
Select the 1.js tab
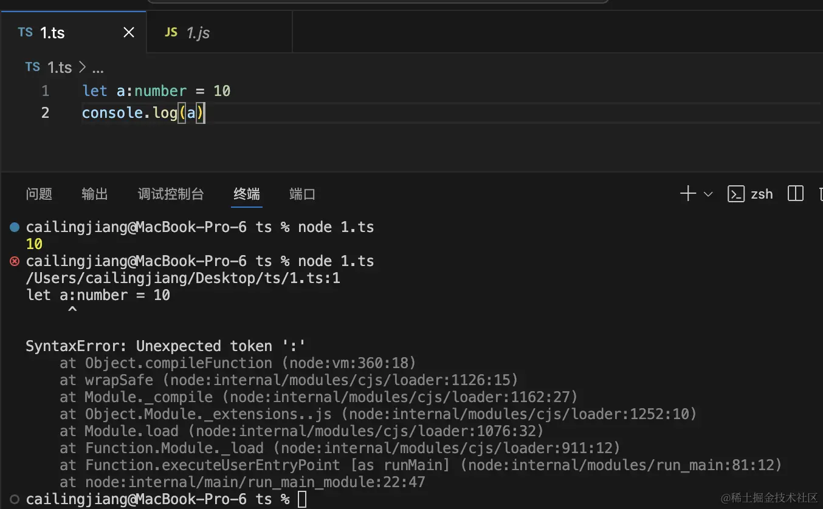click(198, 32)
